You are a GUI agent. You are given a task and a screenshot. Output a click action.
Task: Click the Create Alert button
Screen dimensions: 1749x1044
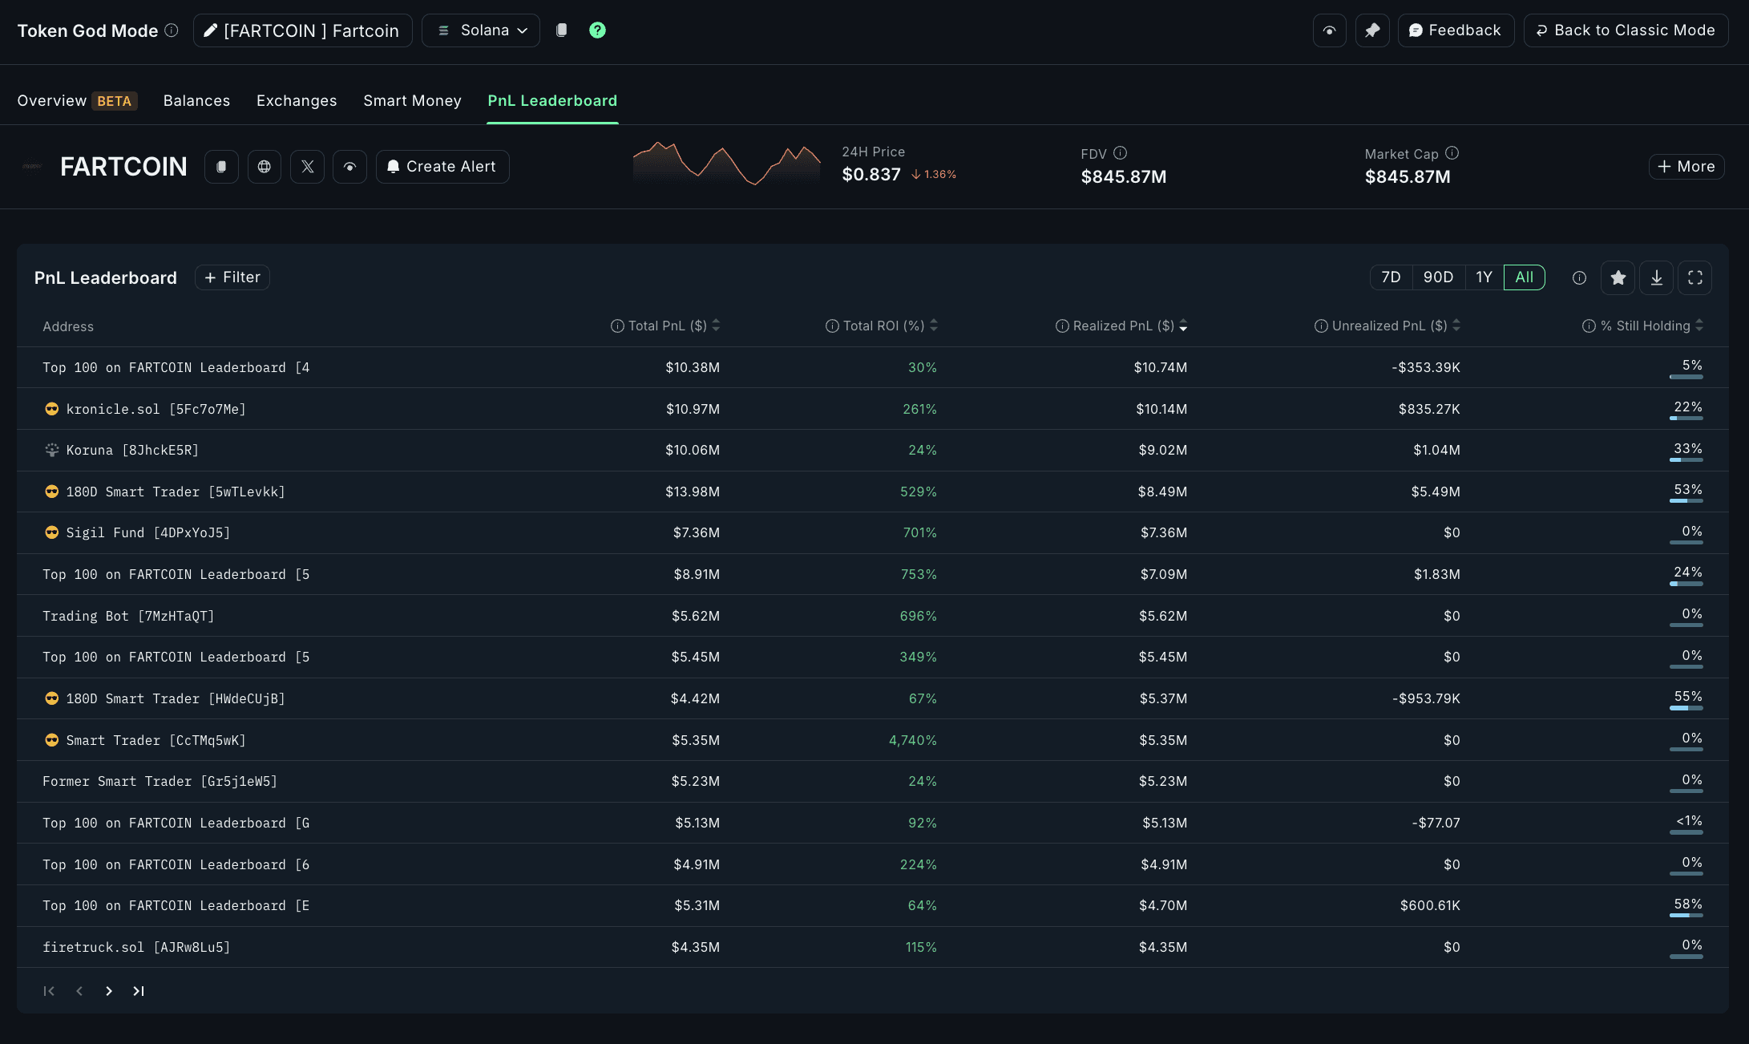click(x=442, y=167)
